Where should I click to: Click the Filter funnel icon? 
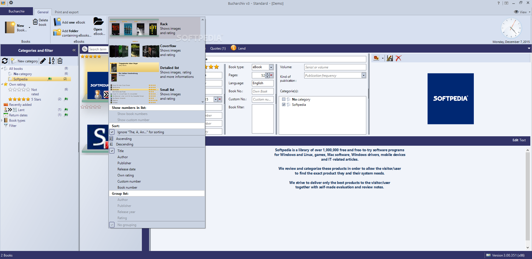tap(6, 125)
